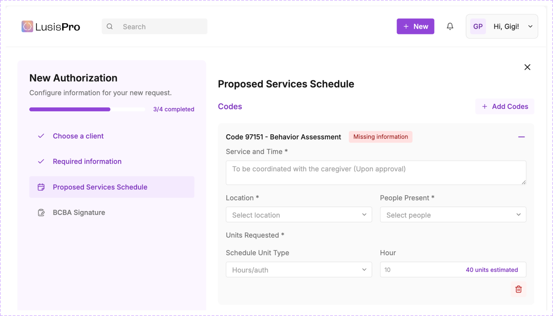Click the 3/4 completed progress bar
Screen dimensions: 553x316
coord(87,109)
